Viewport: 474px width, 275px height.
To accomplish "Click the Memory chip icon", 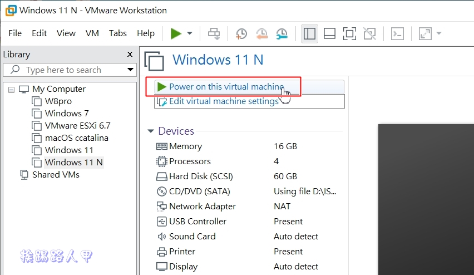I will [162, 146].
